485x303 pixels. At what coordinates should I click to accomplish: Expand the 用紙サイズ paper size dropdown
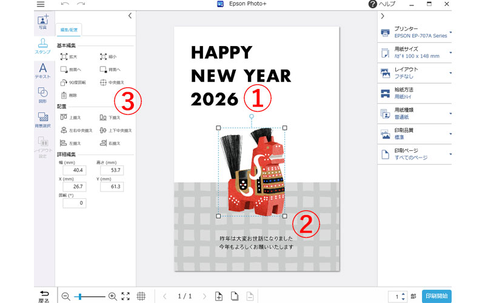(416, 53)
